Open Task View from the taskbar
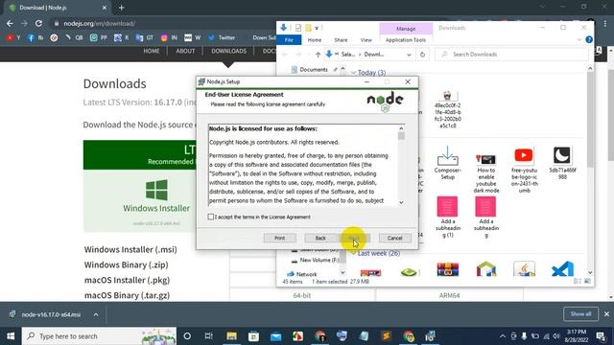The width and height of the screenshot is (614, 345). click(x=209, y=336)
